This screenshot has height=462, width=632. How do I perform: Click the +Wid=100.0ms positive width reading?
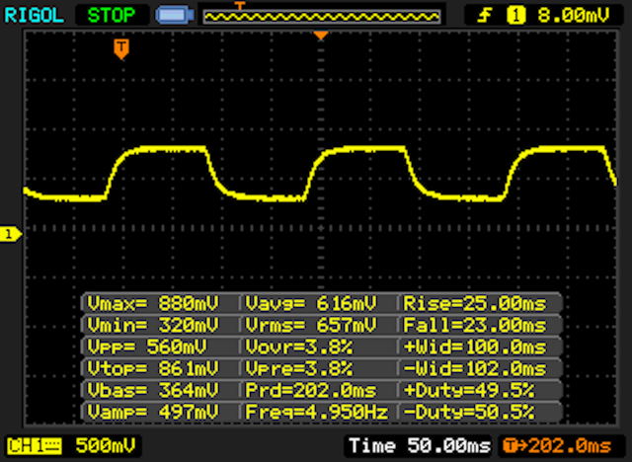(475, 346)
